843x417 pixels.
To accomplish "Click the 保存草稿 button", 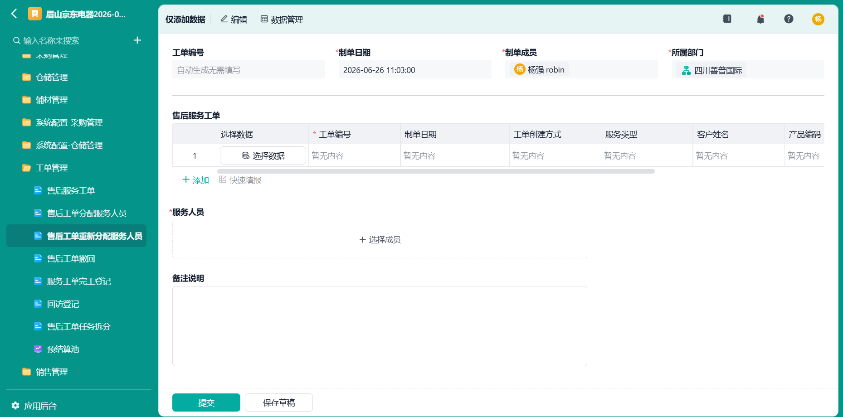I will pos(279,402).
